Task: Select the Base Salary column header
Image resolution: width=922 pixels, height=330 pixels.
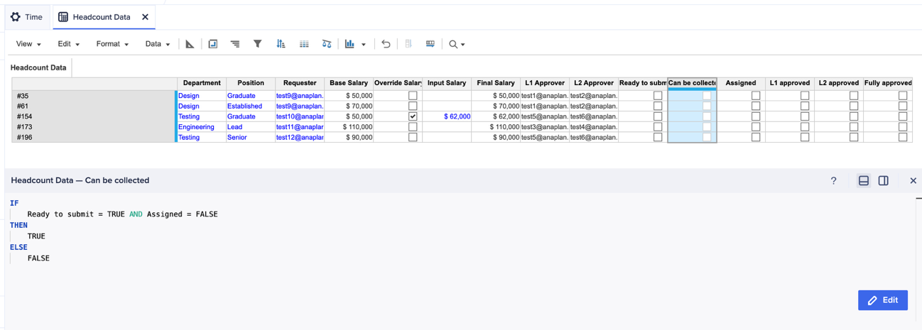Action: [x=349, y=83]
